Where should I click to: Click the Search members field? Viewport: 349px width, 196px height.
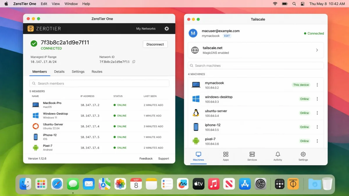[x=99, y=83]
